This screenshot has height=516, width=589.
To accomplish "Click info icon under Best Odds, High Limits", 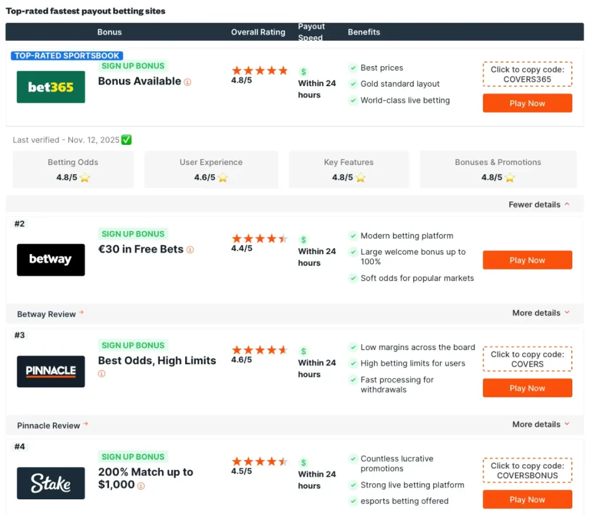I will point(102,373).
